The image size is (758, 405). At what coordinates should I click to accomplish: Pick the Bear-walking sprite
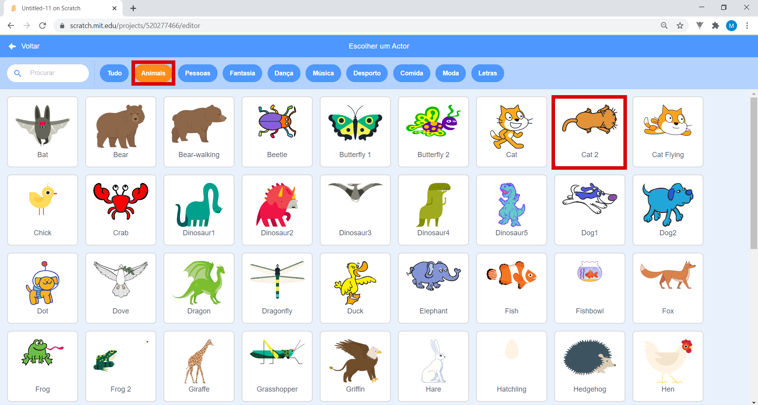pos(199,132)
